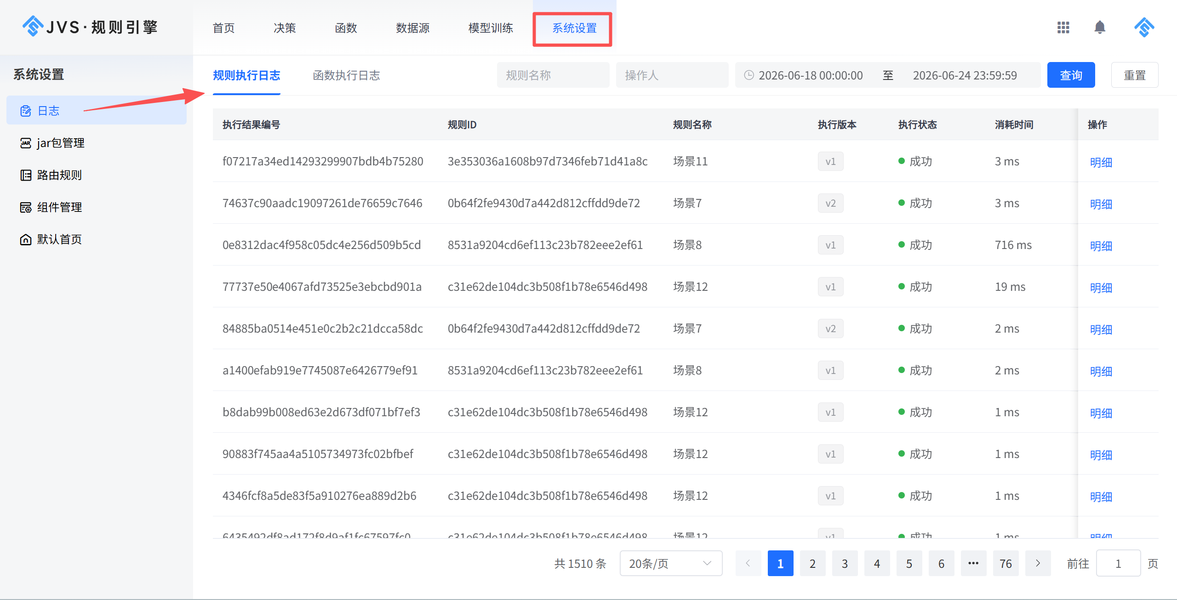Select 组件管理 in the sidebar

click(97, 207)
